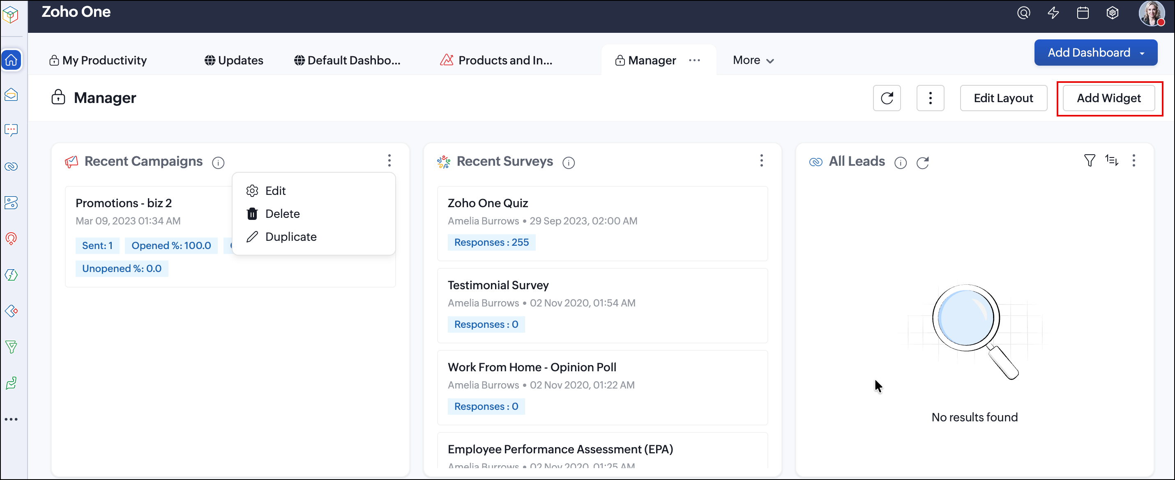Viewport: 1175px width, 480px height.
Task: Filter the All Leads widget
Action: click(x=1089, y=161)
